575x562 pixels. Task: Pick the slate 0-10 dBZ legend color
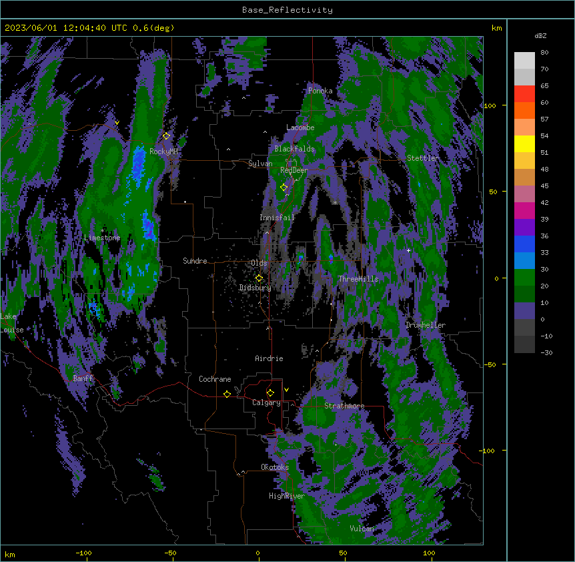524,311
